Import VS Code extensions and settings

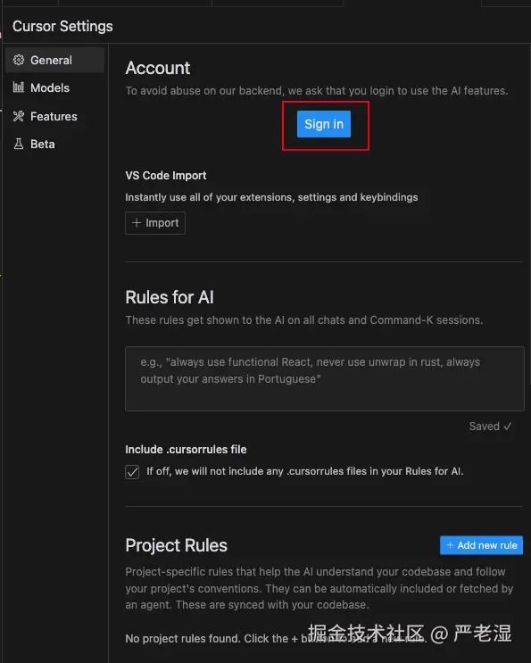[x=155, y=222]
